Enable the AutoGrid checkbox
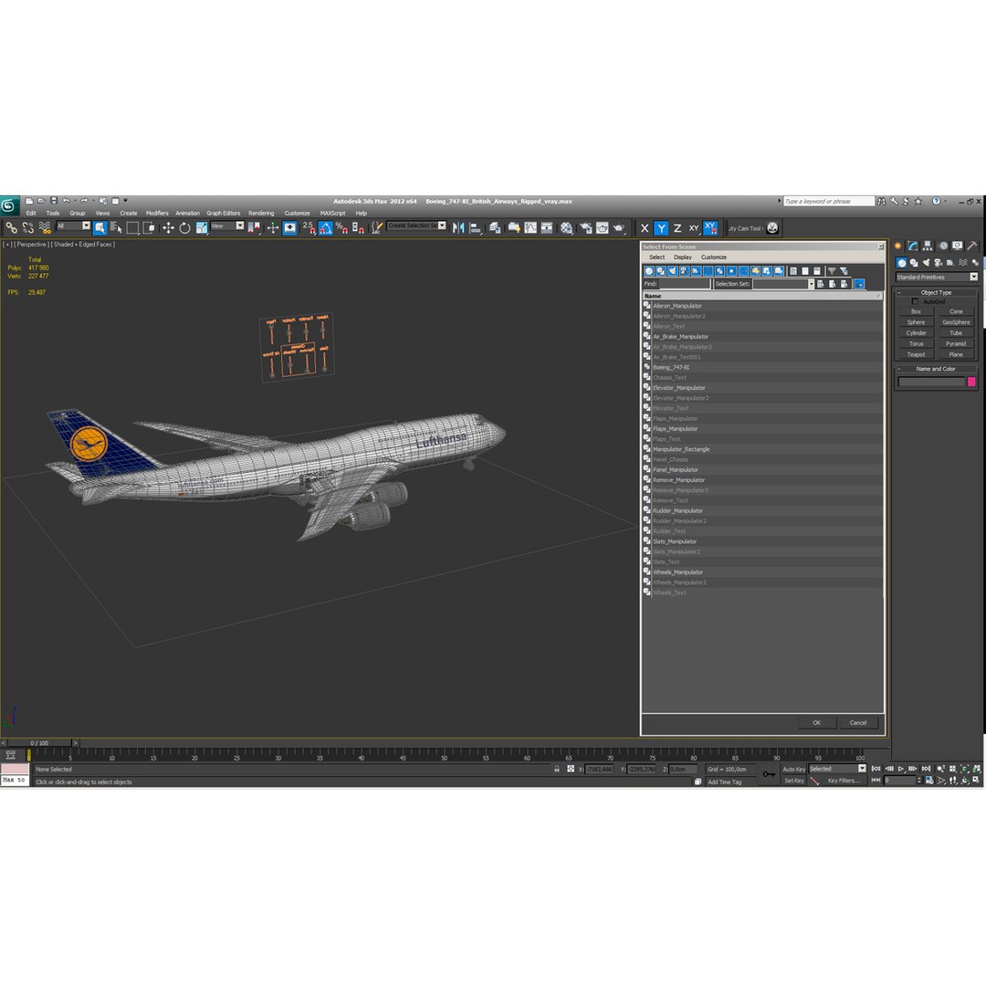Image resolution: width=986 pixels, height=986 pixels. point(915,302)
